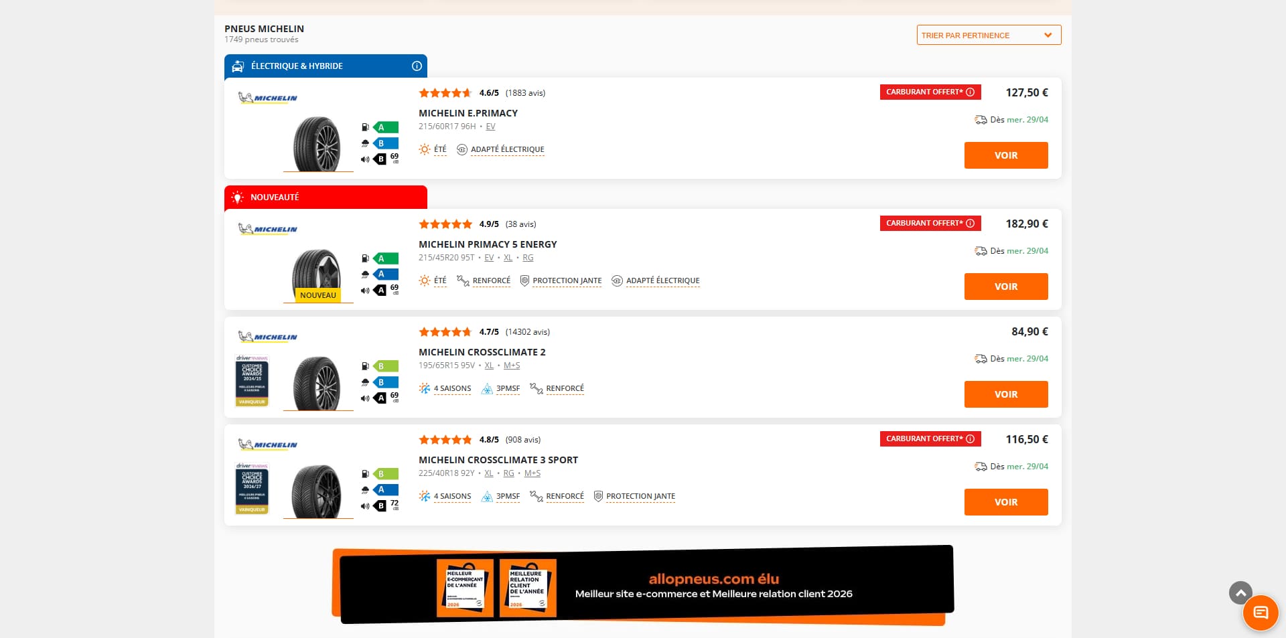1286x638 pixels.
Task: Click the Adapté électrique icon for E.Primacy
Action: pyautogui.click(x=461, y=149)
